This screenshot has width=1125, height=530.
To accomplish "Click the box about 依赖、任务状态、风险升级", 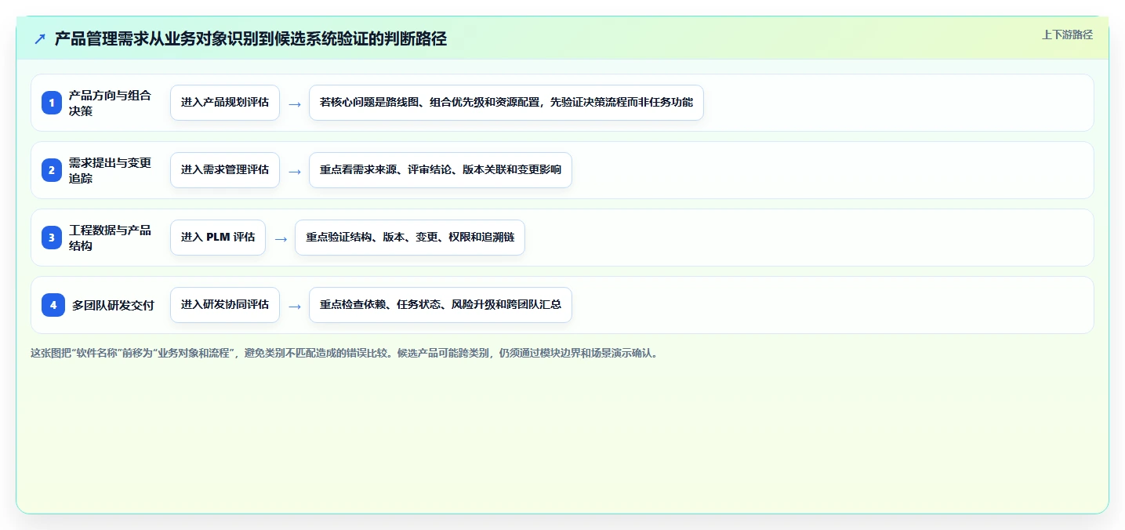I will coord(441,305).
